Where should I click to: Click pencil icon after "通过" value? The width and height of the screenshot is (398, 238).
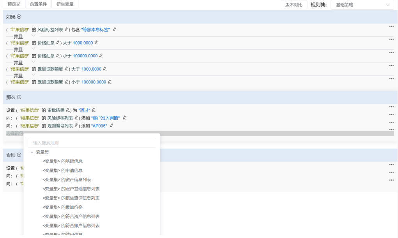tap(93, 110)
